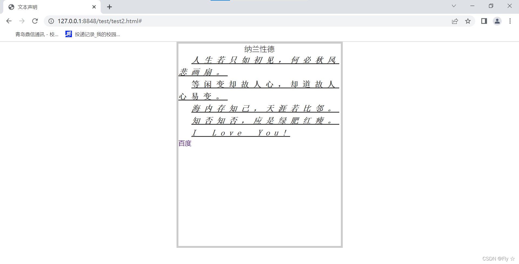Go back to the previous page
The height and width of the screenshot is (264, 519).
click(9, 21)
